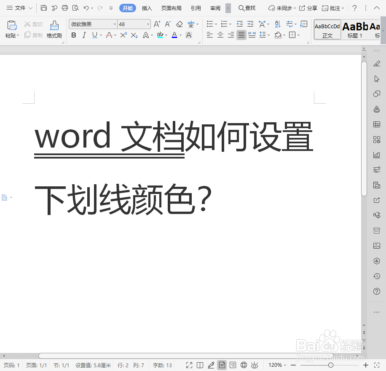Image resolution: width=386 pixels, height=371 pixels.
Task: Switch to page layout view in status bar
Action: pos(222,365)
